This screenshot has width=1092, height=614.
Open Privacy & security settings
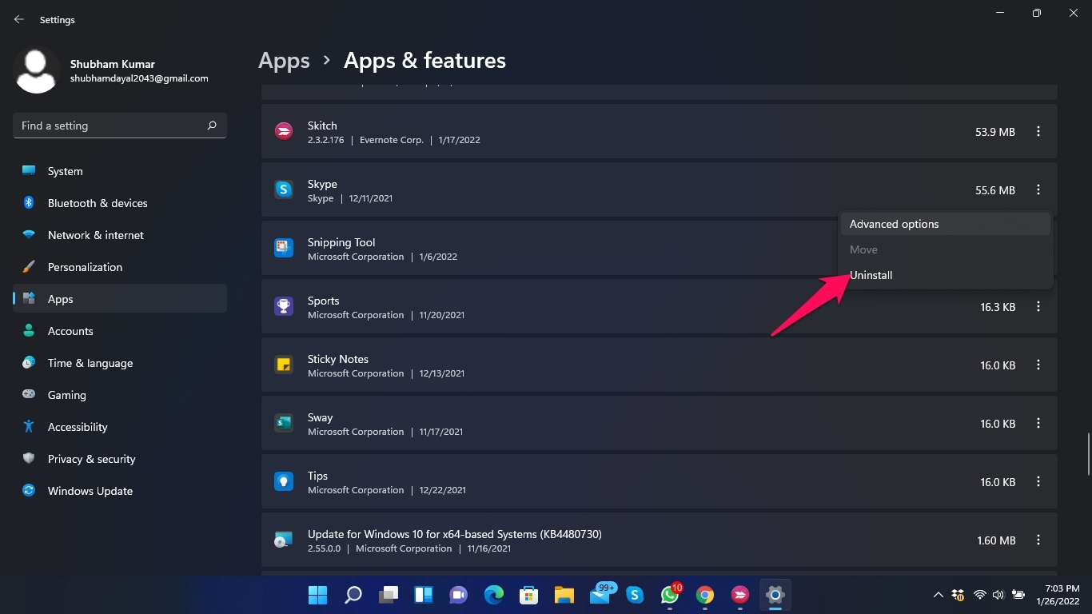pyautogui.click(x=92, y=458)
